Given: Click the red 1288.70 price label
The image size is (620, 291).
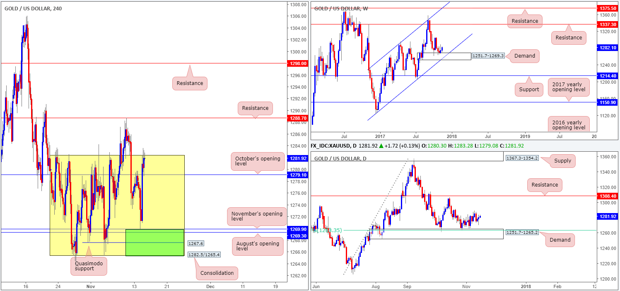Looking at the screenshot, I should click(298, 118).
